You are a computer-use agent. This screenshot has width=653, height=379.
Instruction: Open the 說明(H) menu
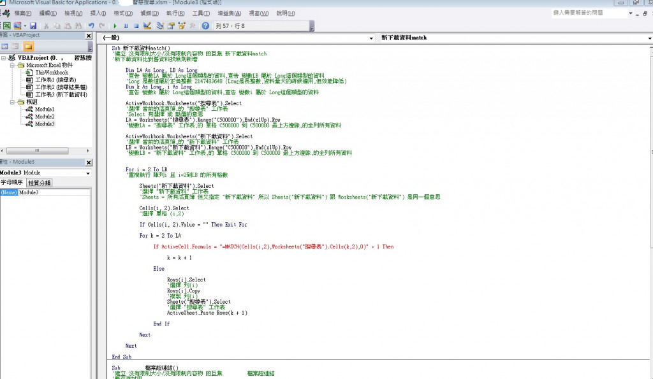(286, 13)
